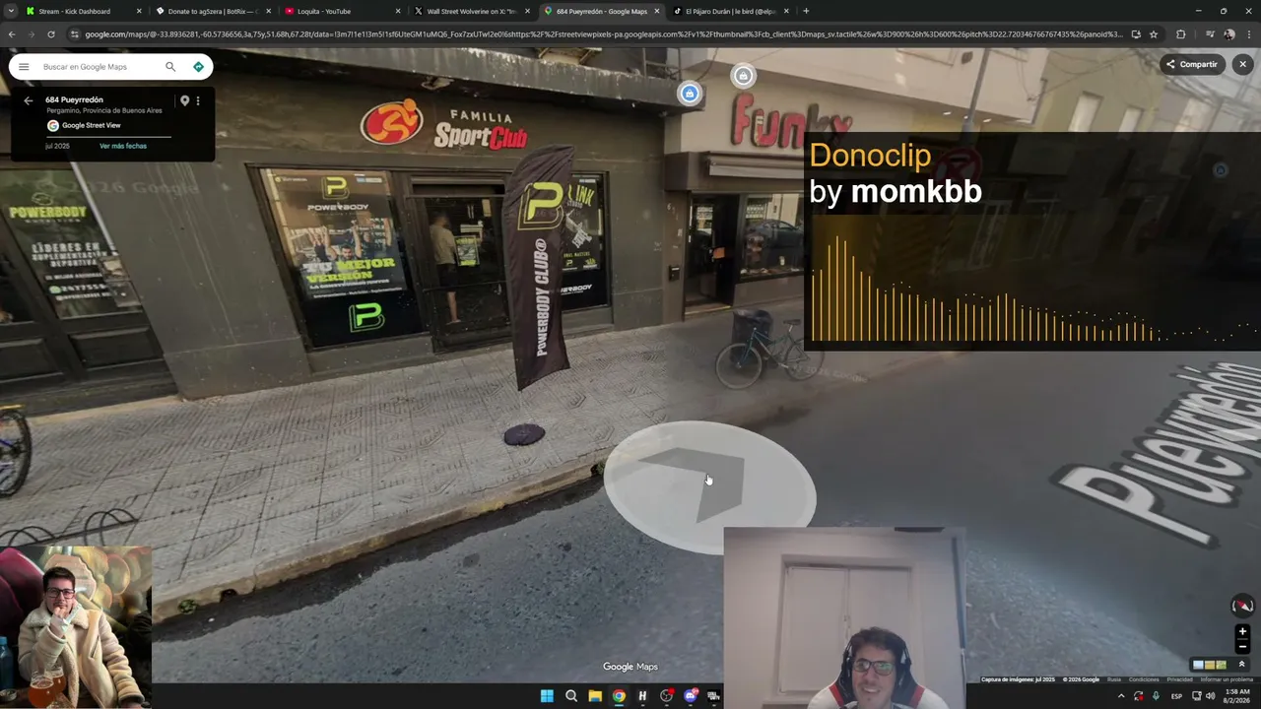Image resolution: width=1261 pixels, height=709 pixels.
Task: Switch to the Loquita - YouTube tab
Action: pos(340,11)
